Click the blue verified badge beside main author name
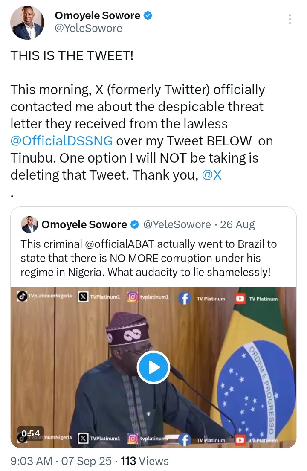Viewport: 307px width, 471px height. coord(148,15)
